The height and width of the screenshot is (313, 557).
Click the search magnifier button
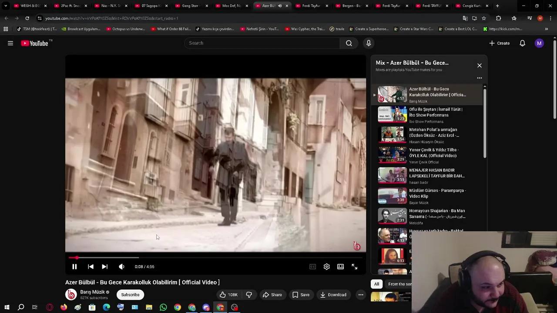click(x=349, y=43)
